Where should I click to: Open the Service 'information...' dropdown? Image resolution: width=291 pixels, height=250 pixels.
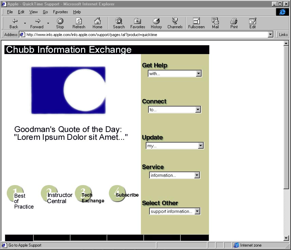pyautogui.click(x=197, y=175)
